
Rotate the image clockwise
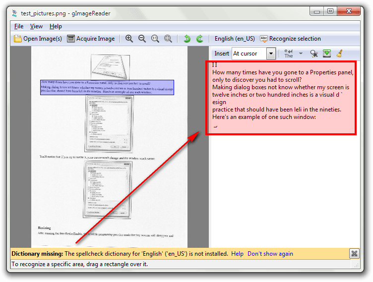199,39
